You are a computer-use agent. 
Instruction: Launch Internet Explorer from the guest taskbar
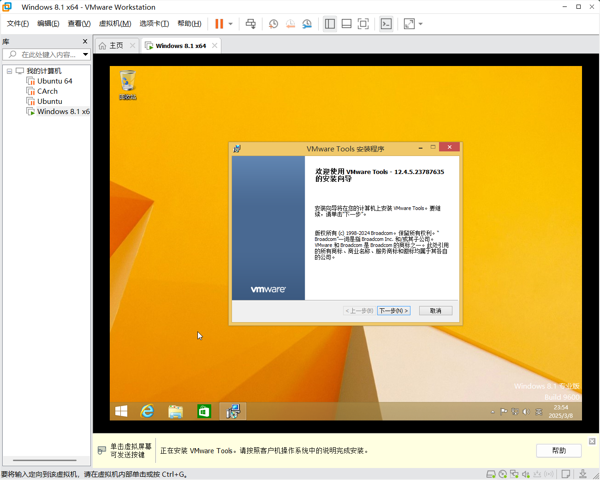(x=148, y=411)
